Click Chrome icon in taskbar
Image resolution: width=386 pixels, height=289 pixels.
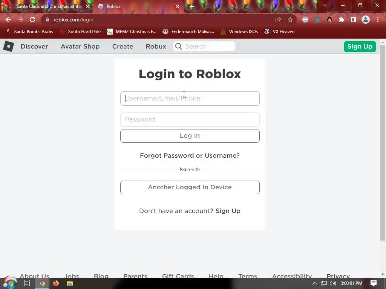coord(42,284)
